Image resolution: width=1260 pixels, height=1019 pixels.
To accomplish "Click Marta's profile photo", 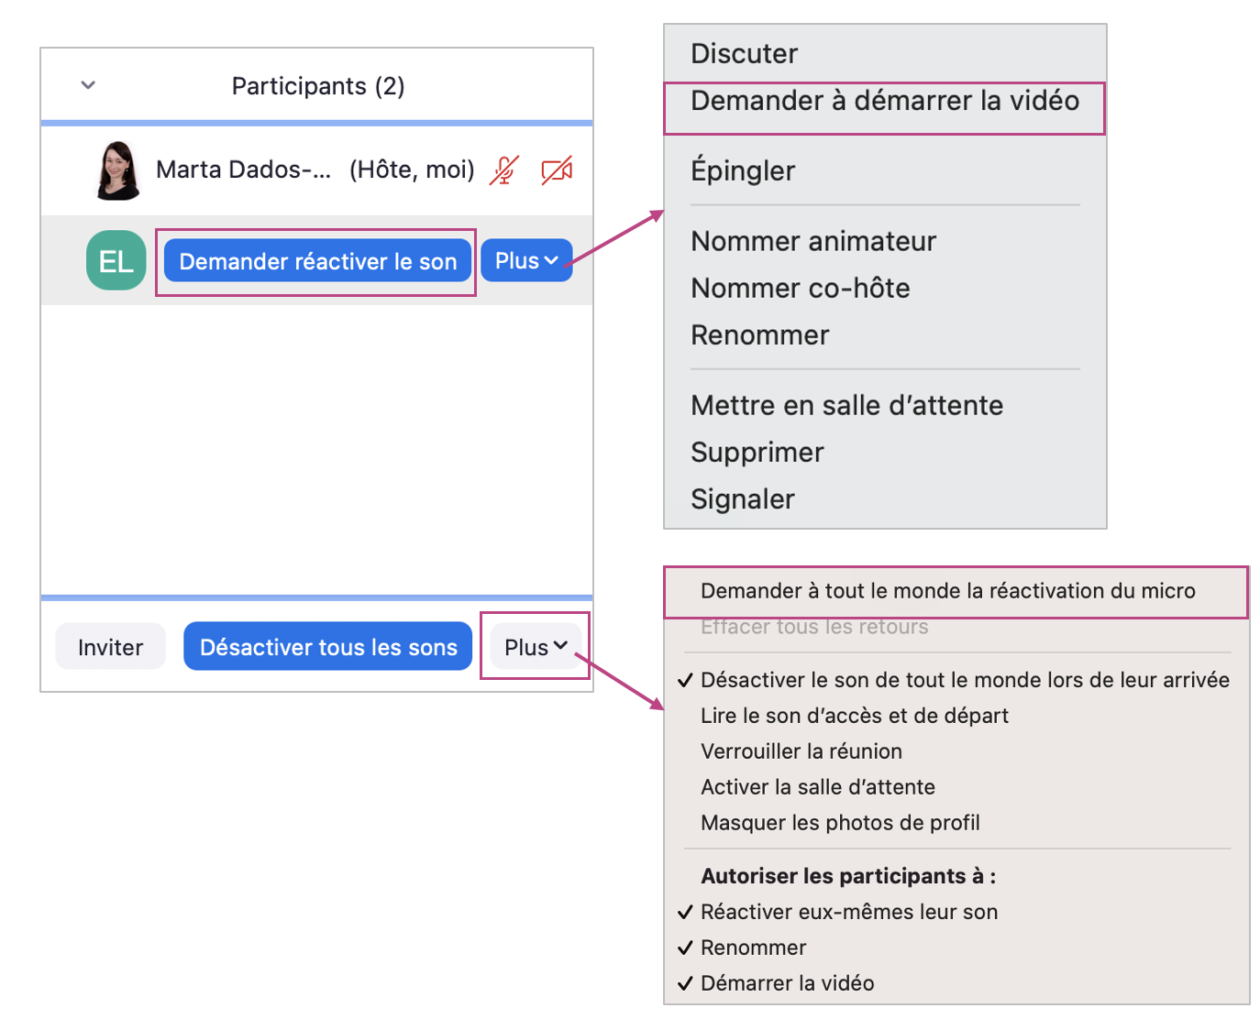I will 118,170.
